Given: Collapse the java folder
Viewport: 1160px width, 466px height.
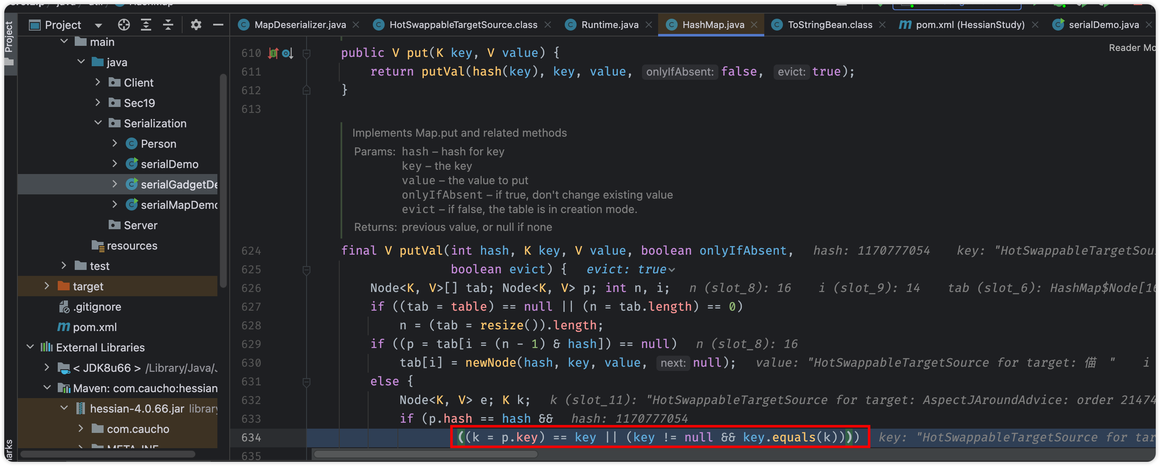Looking at the screenshot, I should (x=81, y=62).
